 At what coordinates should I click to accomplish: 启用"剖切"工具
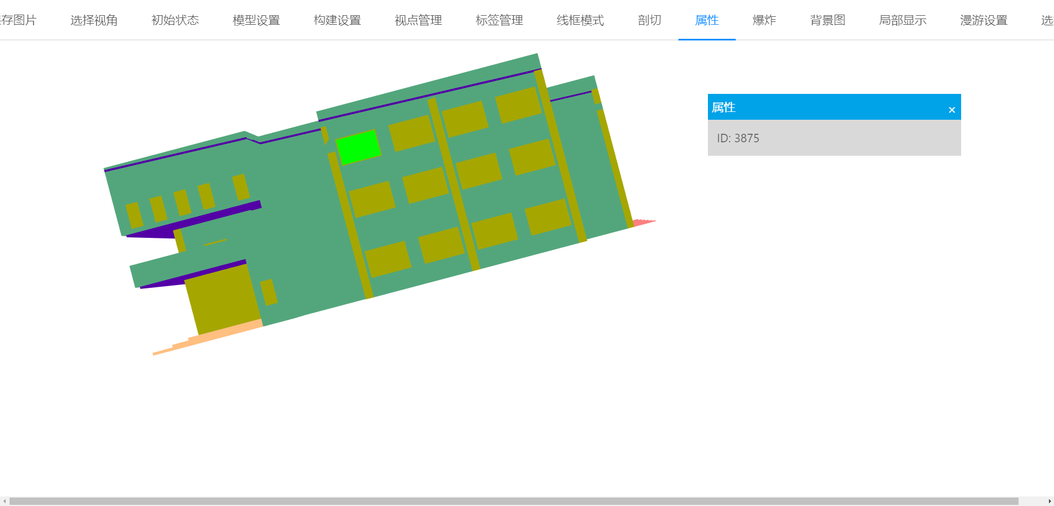[x=649, y=20]
